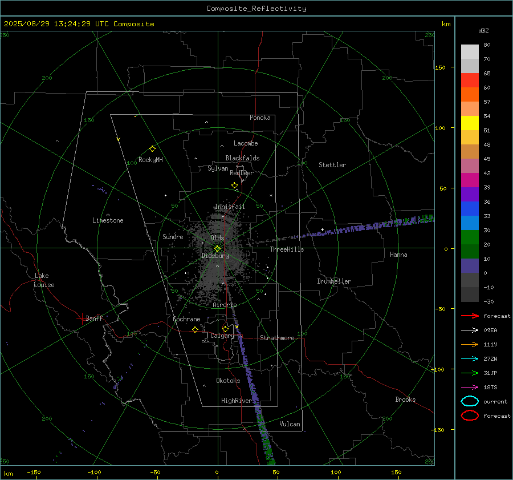The height and width of the screenshot is (480, 513).
Task: Click the Okotoks label
Action: pos(228,381)
